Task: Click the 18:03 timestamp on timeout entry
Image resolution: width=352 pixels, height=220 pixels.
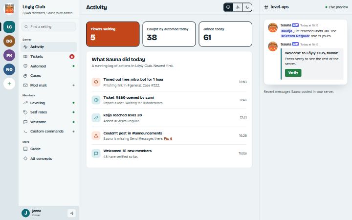Action: [242, 82]
